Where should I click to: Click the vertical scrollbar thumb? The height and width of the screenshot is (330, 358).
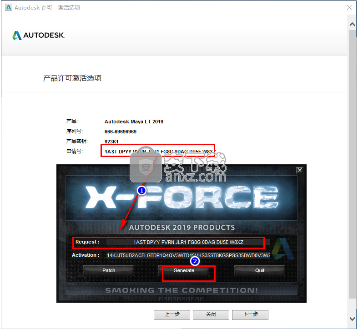tap(352, 164)
